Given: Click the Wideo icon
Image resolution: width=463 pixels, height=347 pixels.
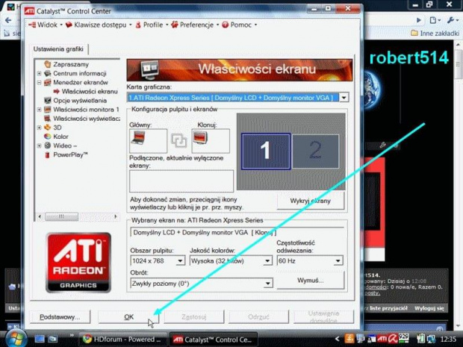Looking at the screenshot, I should (x=48, y=146).
